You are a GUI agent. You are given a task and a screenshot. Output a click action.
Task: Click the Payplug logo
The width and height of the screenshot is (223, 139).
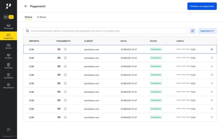click(x=8, y=6)
